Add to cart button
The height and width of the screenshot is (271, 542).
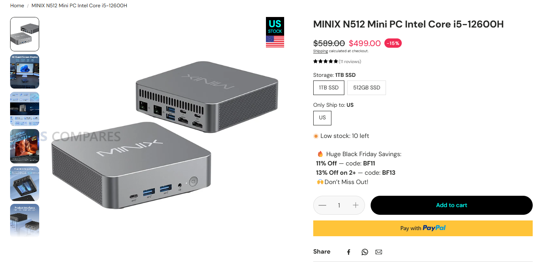tap(451, 205)
